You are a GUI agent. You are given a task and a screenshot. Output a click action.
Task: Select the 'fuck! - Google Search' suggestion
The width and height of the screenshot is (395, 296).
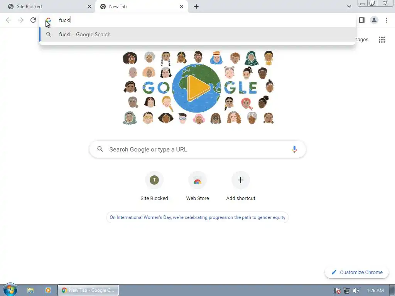pos(197,34)
